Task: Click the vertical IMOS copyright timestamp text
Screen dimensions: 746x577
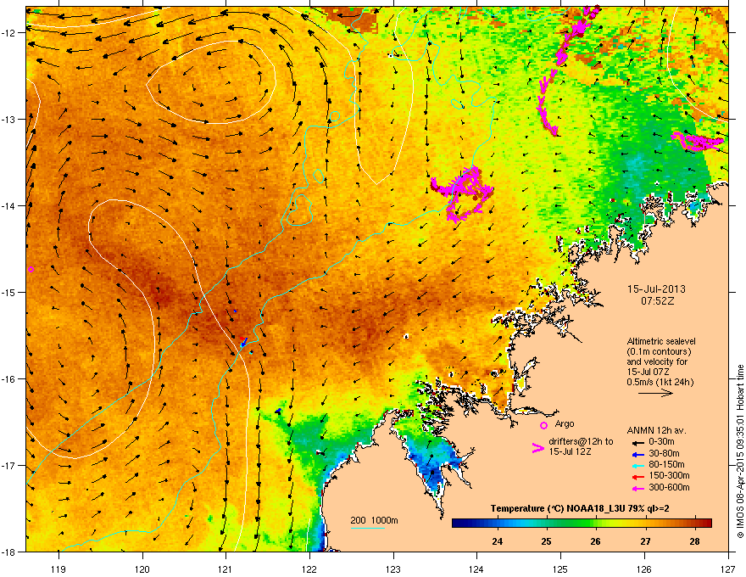Action: coord(740,451)
